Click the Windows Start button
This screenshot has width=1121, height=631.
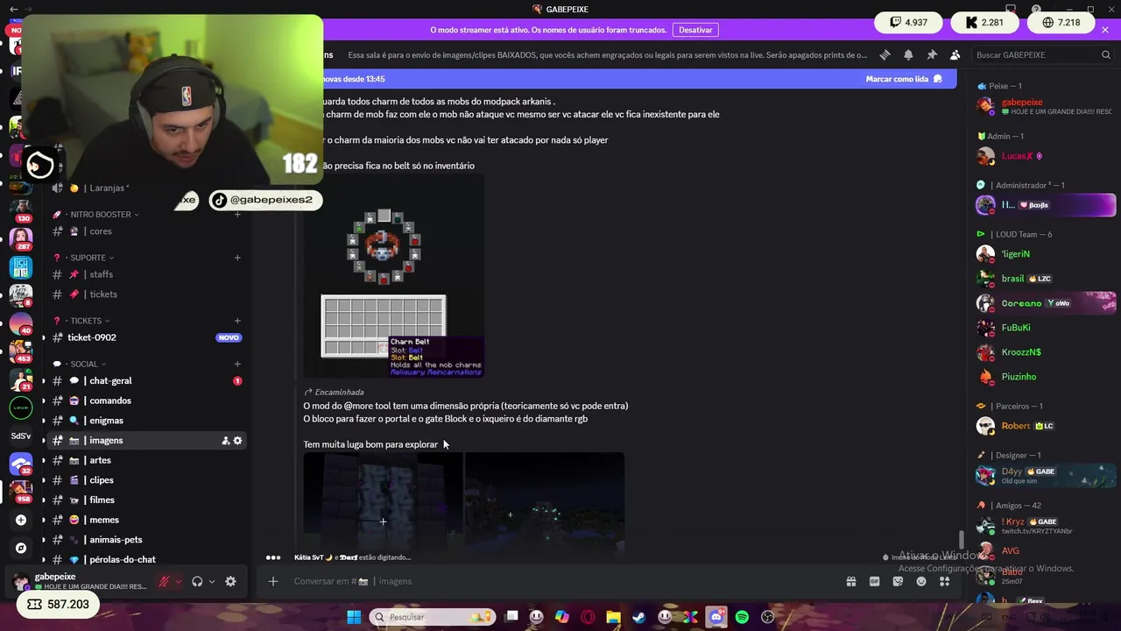click(354, 617)
